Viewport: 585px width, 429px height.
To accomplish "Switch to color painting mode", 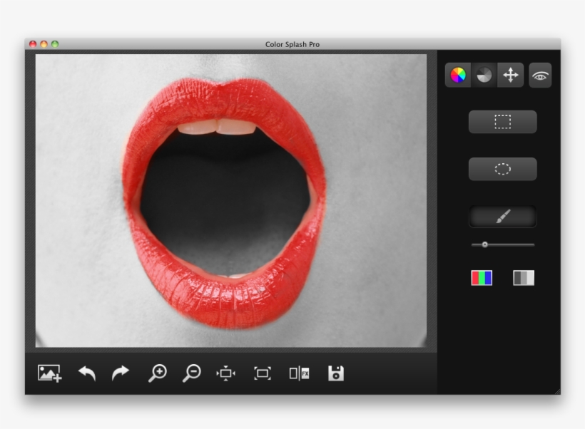I will pyautogui.click(x=481, y=278).
